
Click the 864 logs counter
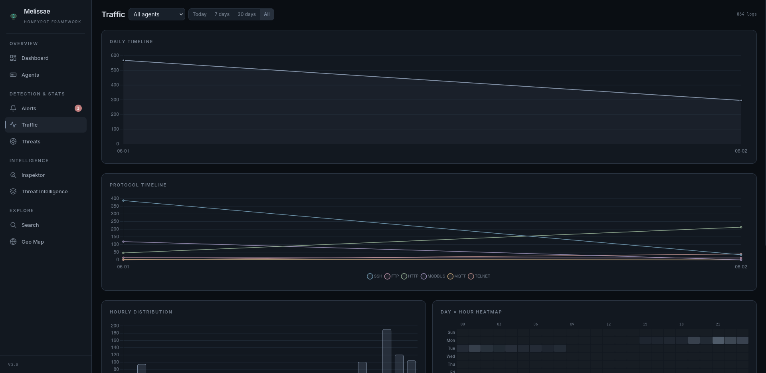click(x=746, y=14)
